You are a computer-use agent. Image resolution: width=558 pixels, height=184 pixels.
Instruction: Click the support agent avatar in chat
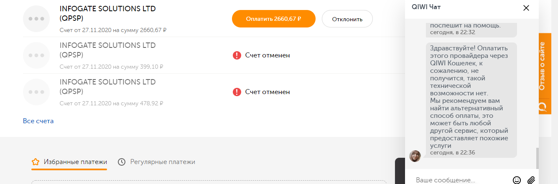pos(415,156)
